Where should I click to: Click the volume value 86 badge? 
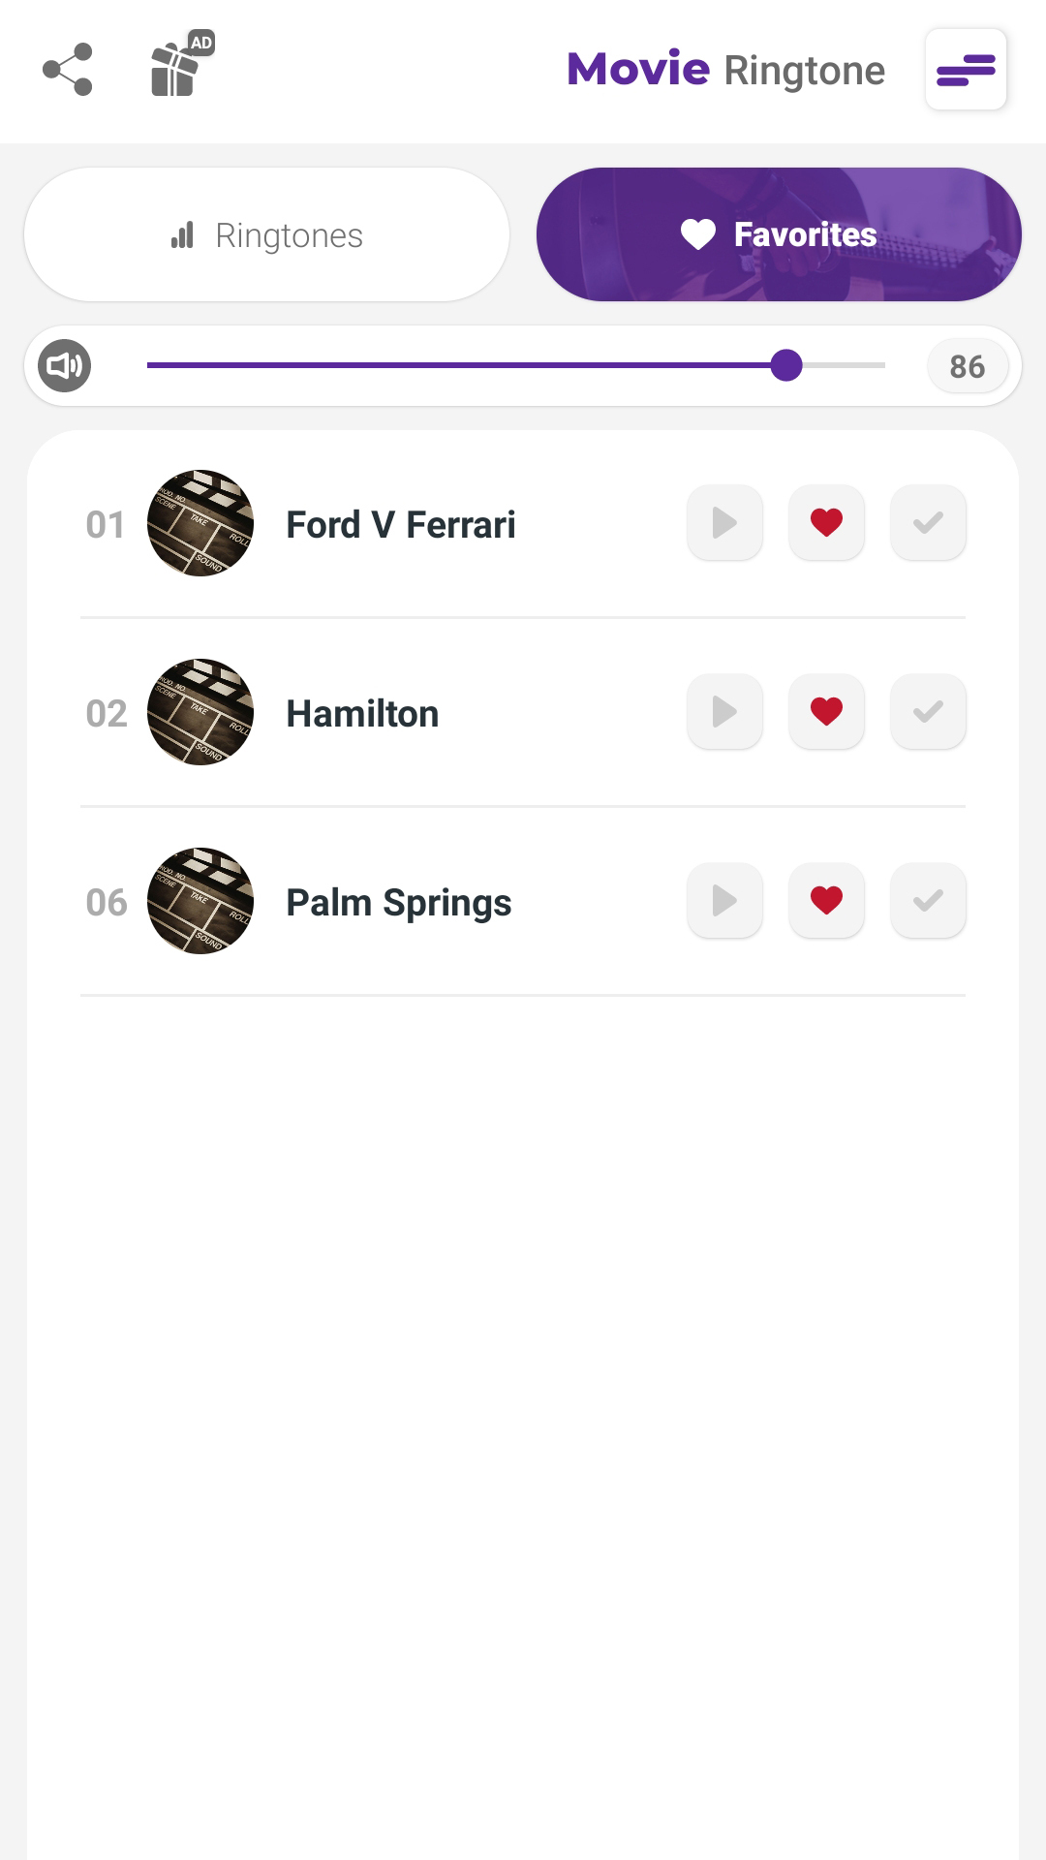point(968,366)
